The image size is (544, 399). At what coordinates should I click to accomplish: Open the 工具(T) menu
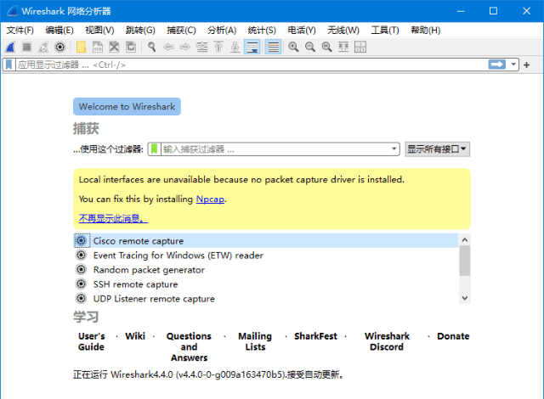coord(385,30)
